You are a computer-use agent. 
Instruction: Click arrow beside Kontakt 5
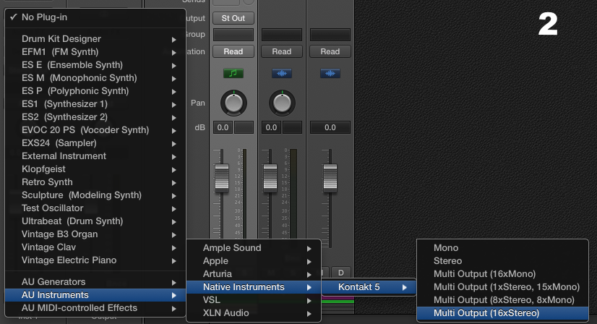click(404, 288)
